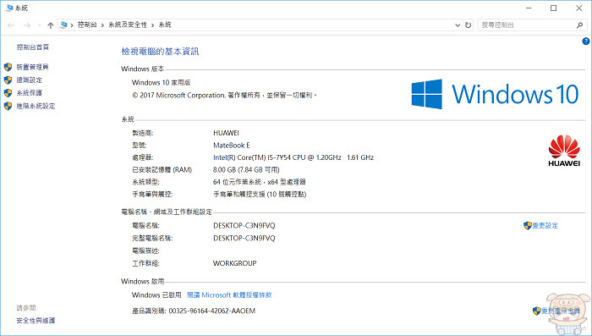Click the Windows 已啟用 status text
Image resolution: width=592 pixels, height=336 pixels.
pyautogui.click(x=156, y=295)
